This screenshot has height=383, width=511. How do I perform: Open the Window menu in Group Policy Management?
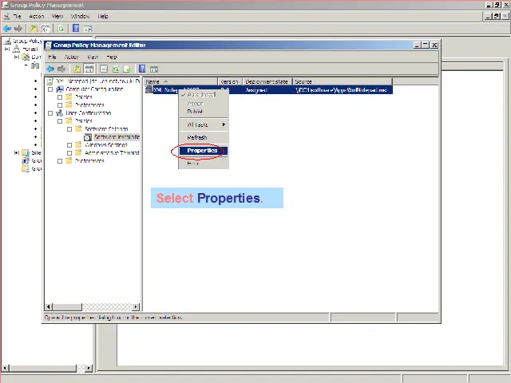pyautogui.click(x=80, y=16)
